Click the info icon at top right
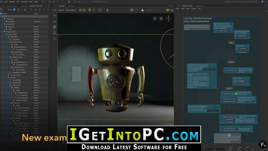 tap(262, 2)
